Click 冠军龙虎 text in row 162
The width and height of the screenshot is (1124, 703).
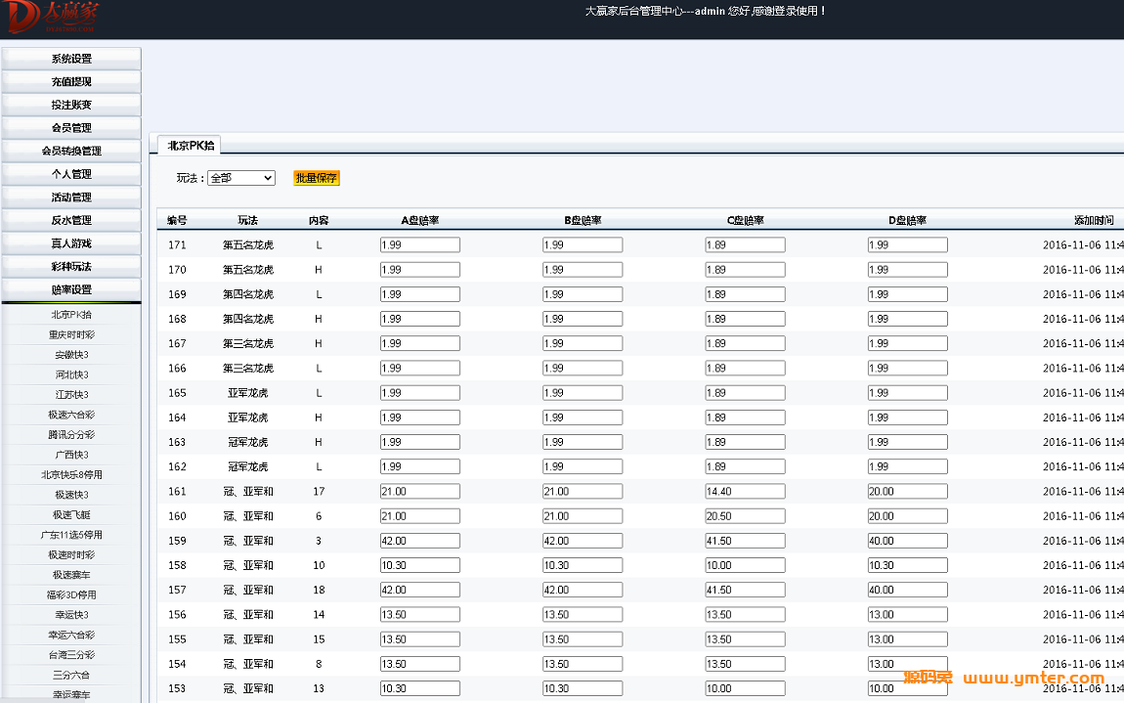tap(248, 467)
